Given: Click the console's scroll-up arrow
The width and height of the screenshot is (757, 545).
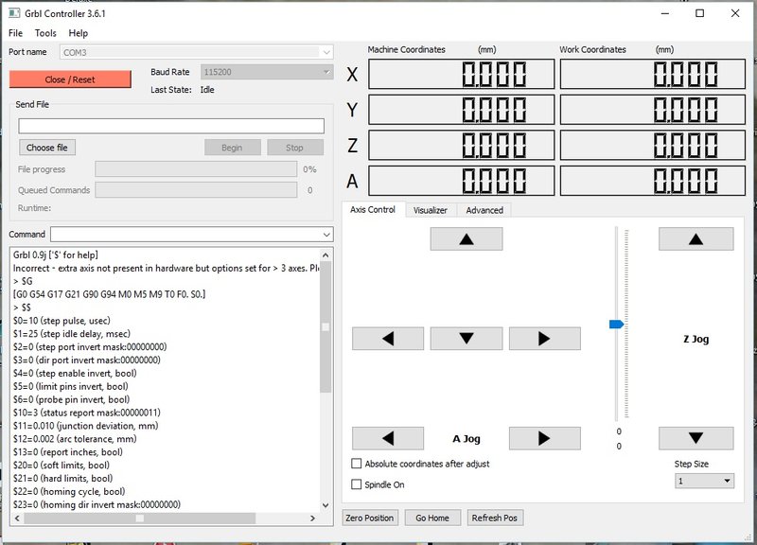Looking at the screenshot, I should tap(326, 255).
